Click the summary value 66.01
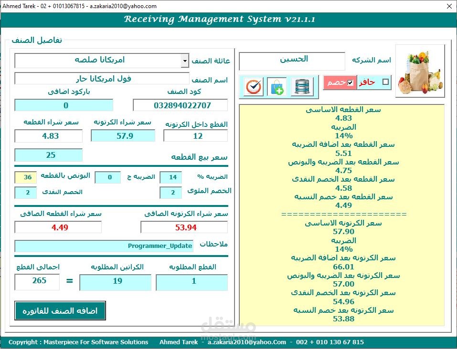 [344, 267]
